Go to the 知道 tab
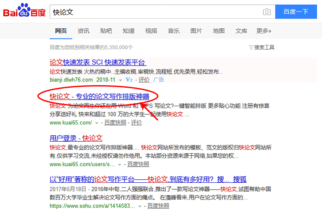 point(128,31)
